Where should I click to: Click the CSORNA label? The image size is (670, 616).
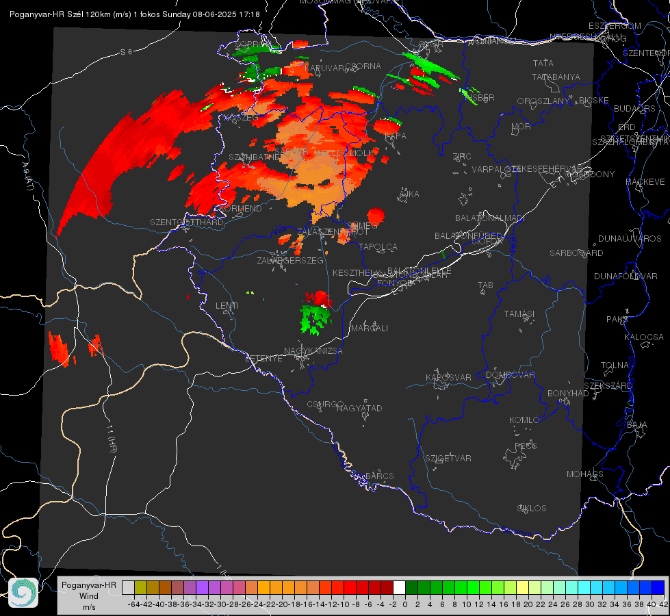pyautogui.click(x=363, y=66)
